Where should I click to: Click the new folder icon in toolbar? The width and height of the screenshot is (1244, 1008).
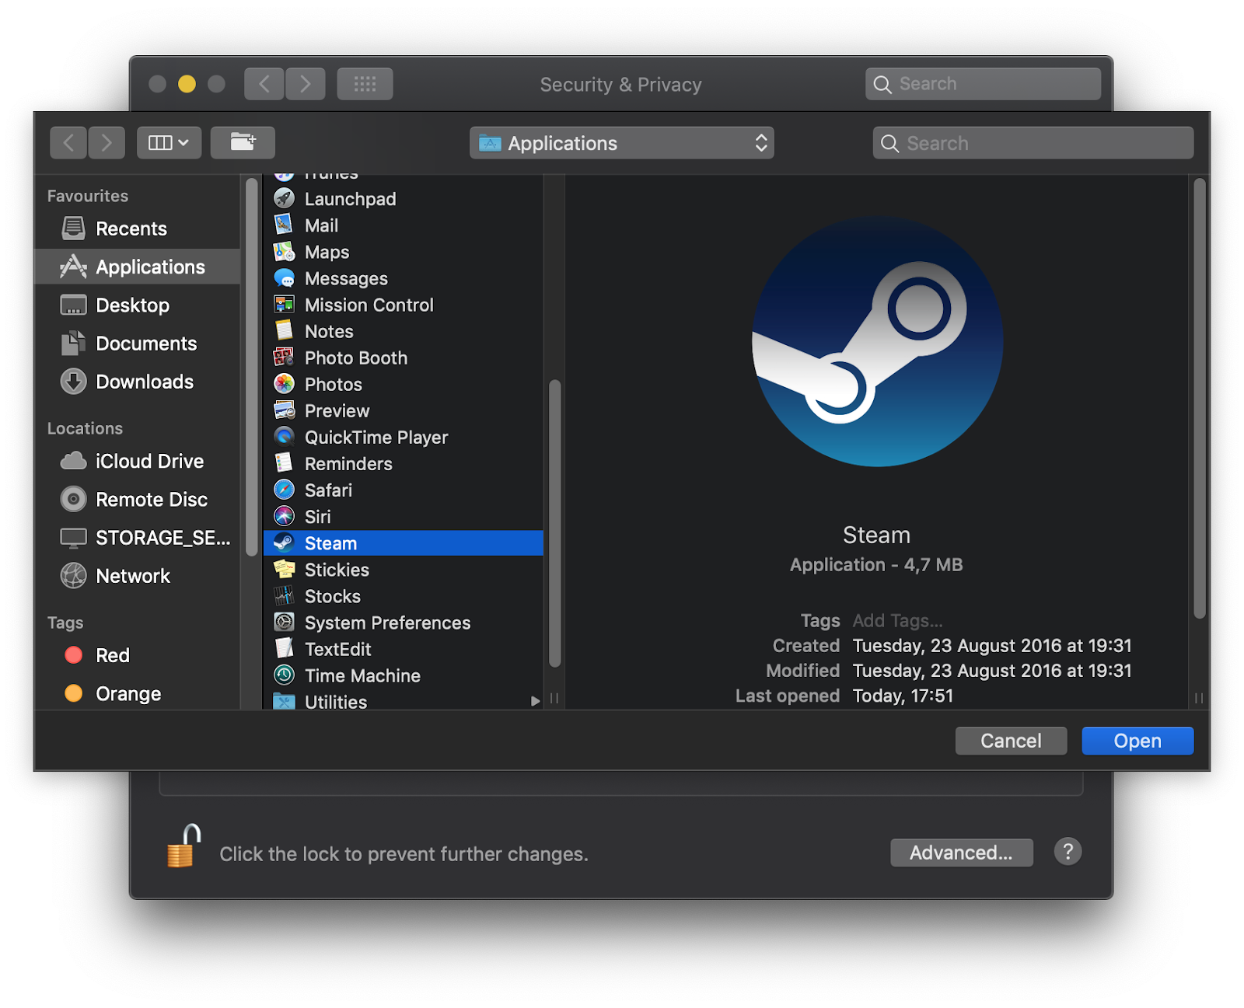pos(243,143)
